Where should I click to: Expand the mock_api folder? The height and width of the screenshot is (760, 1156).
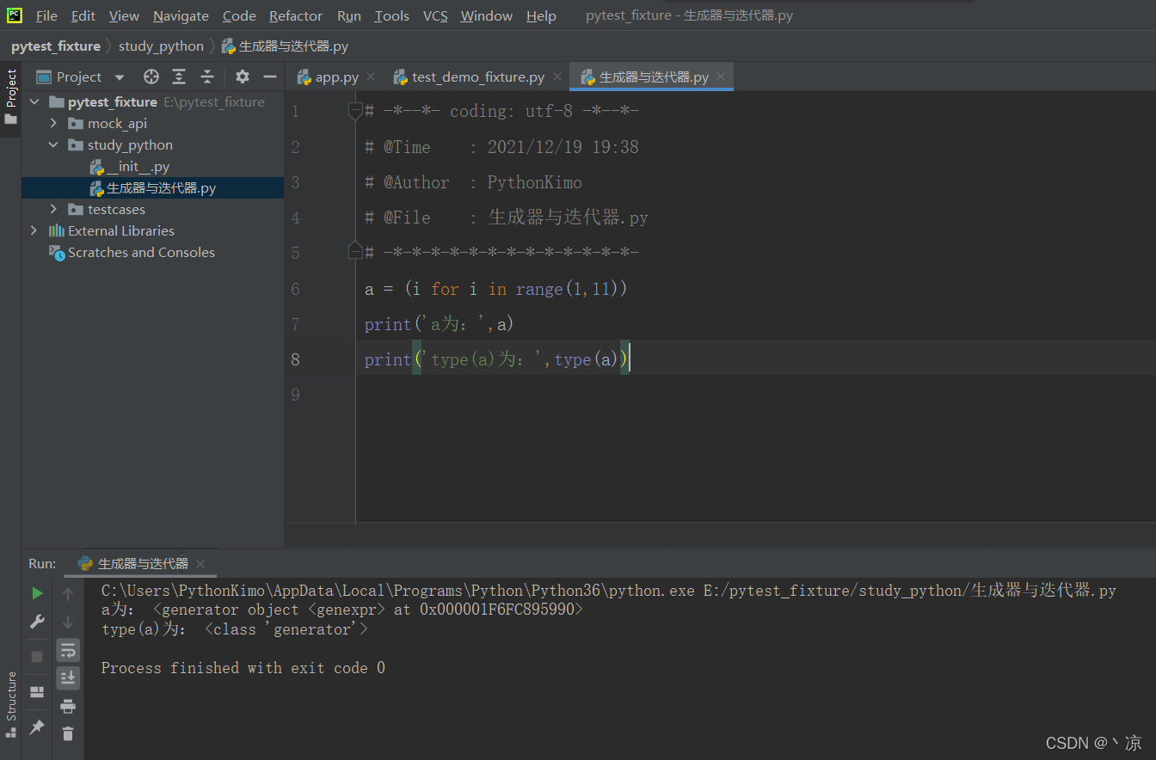[54, 123]
